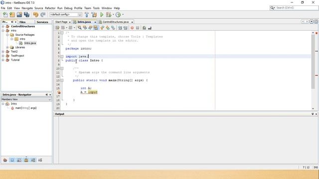
Task: Click the Previous Bookmark icon
Action: [x=102, y=28]
